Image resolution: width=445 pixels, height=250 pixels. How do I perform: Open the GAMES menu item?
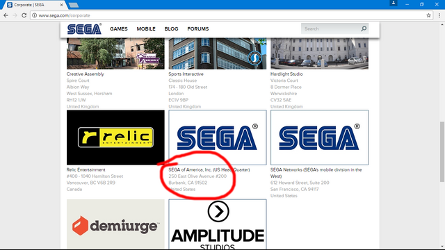click(119, 29)
